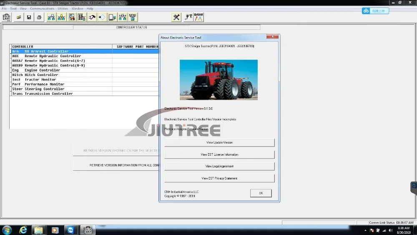The height and width of the screenshot is (235, 417).
Task: Click the floppy disk save icon
Action: click(29, 17)
